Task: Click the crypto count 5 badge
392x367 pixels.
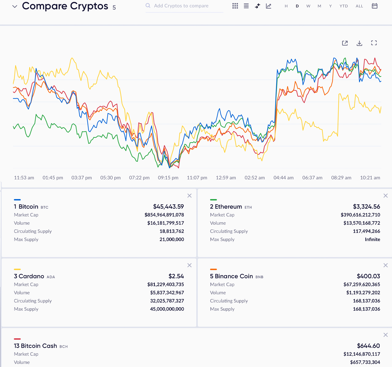Action: pos(114,8)
